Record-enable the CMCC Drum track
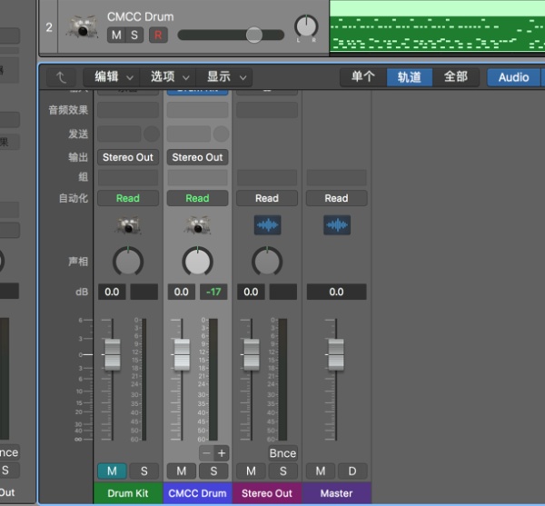 158,35
